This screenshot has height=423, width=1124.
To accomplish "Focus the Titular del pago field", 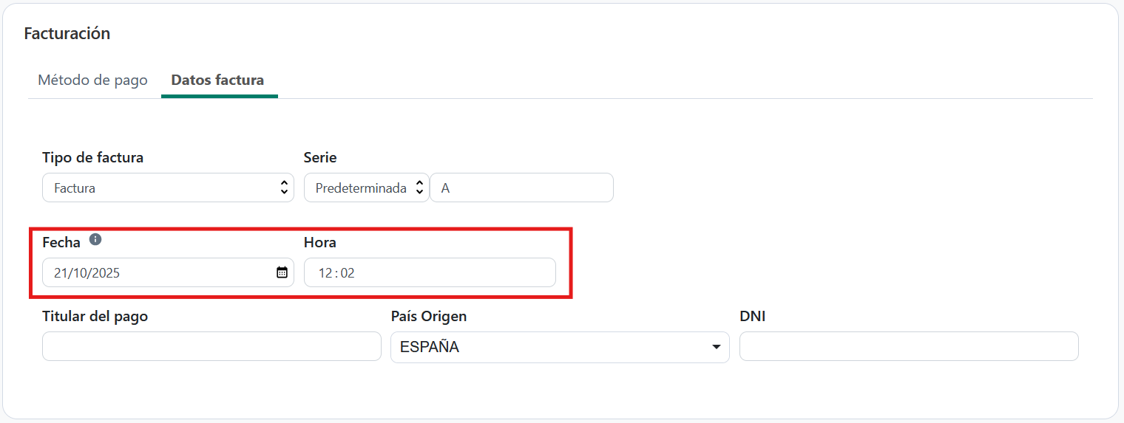I will click(211, 346).
